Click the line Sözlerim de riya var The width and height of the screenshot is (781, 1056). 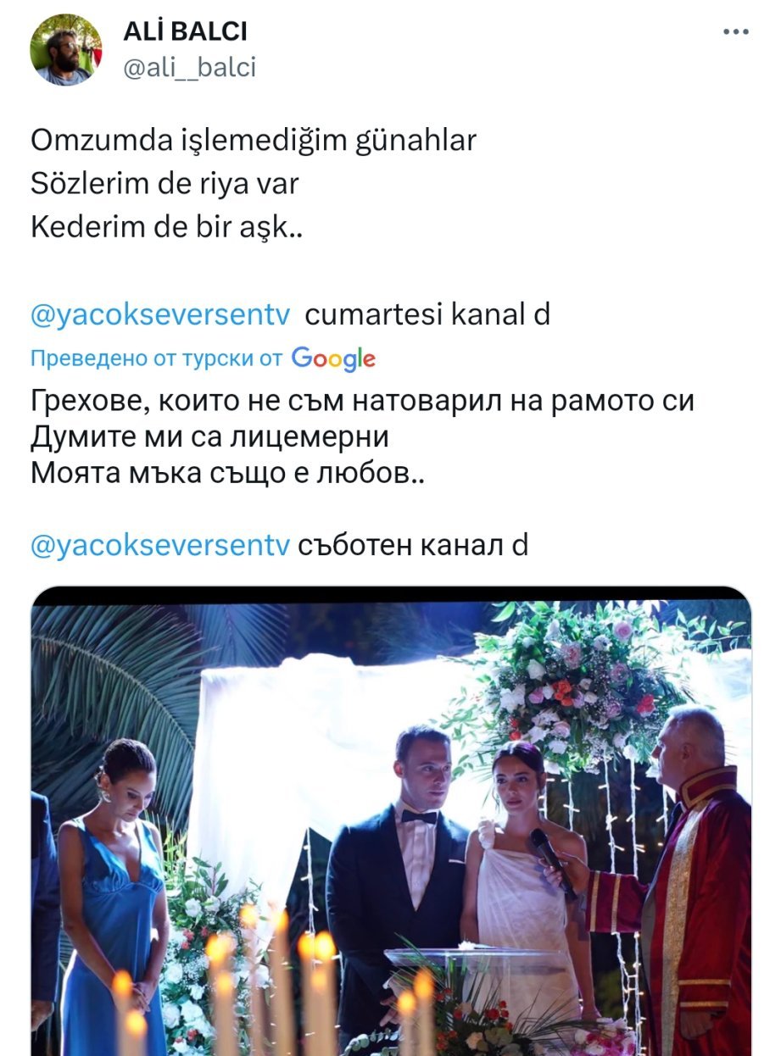[x=165, y=184]
